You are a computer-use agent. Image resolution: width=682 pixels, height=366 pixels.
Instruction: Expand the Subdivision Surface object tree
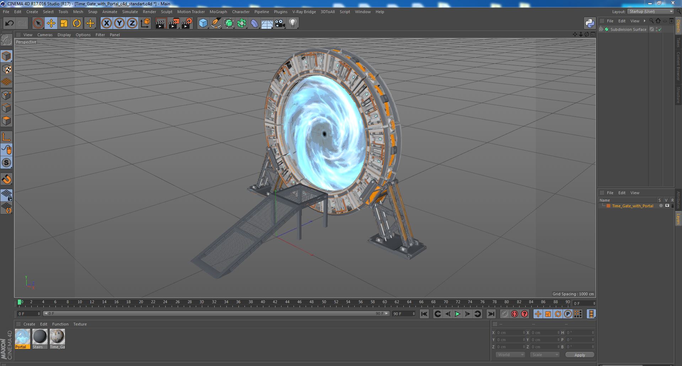(x=601, y=29)
